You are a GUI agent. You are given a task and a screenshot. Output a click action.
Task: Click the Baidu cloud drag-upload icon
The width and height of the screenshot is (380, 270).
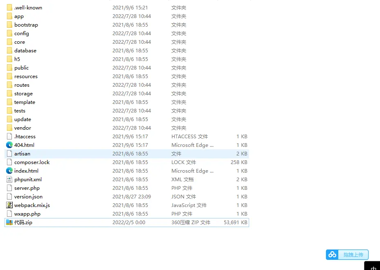click(x=332, y=255)
